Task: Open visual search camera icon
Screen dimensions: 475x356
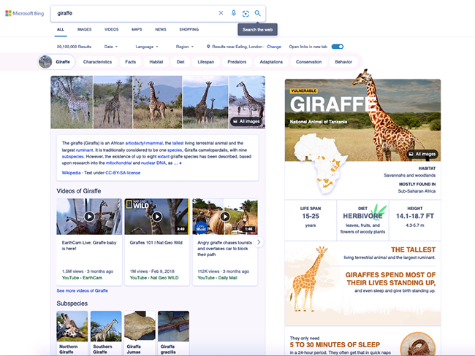Action: (246, 13)
